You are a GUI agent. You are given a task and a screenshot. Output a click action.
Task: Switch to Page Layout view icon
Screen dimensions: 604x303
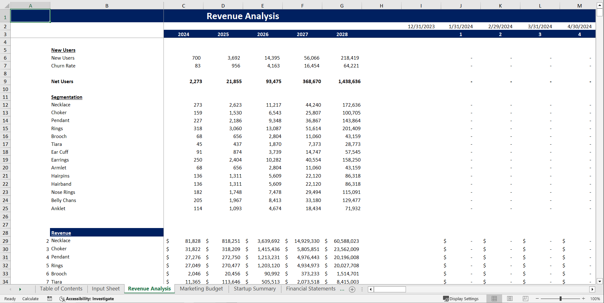coord(510,299)
